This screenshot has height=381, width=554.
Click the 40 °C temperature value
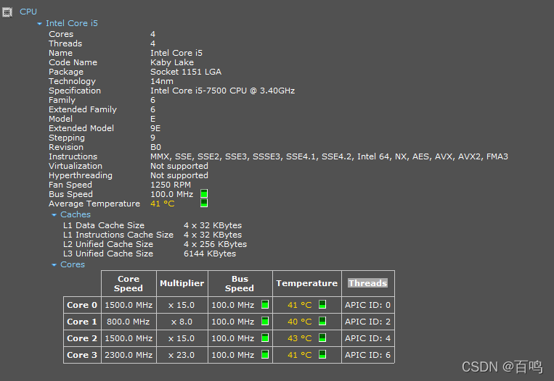pyautogui.click(x=300, y=322)
